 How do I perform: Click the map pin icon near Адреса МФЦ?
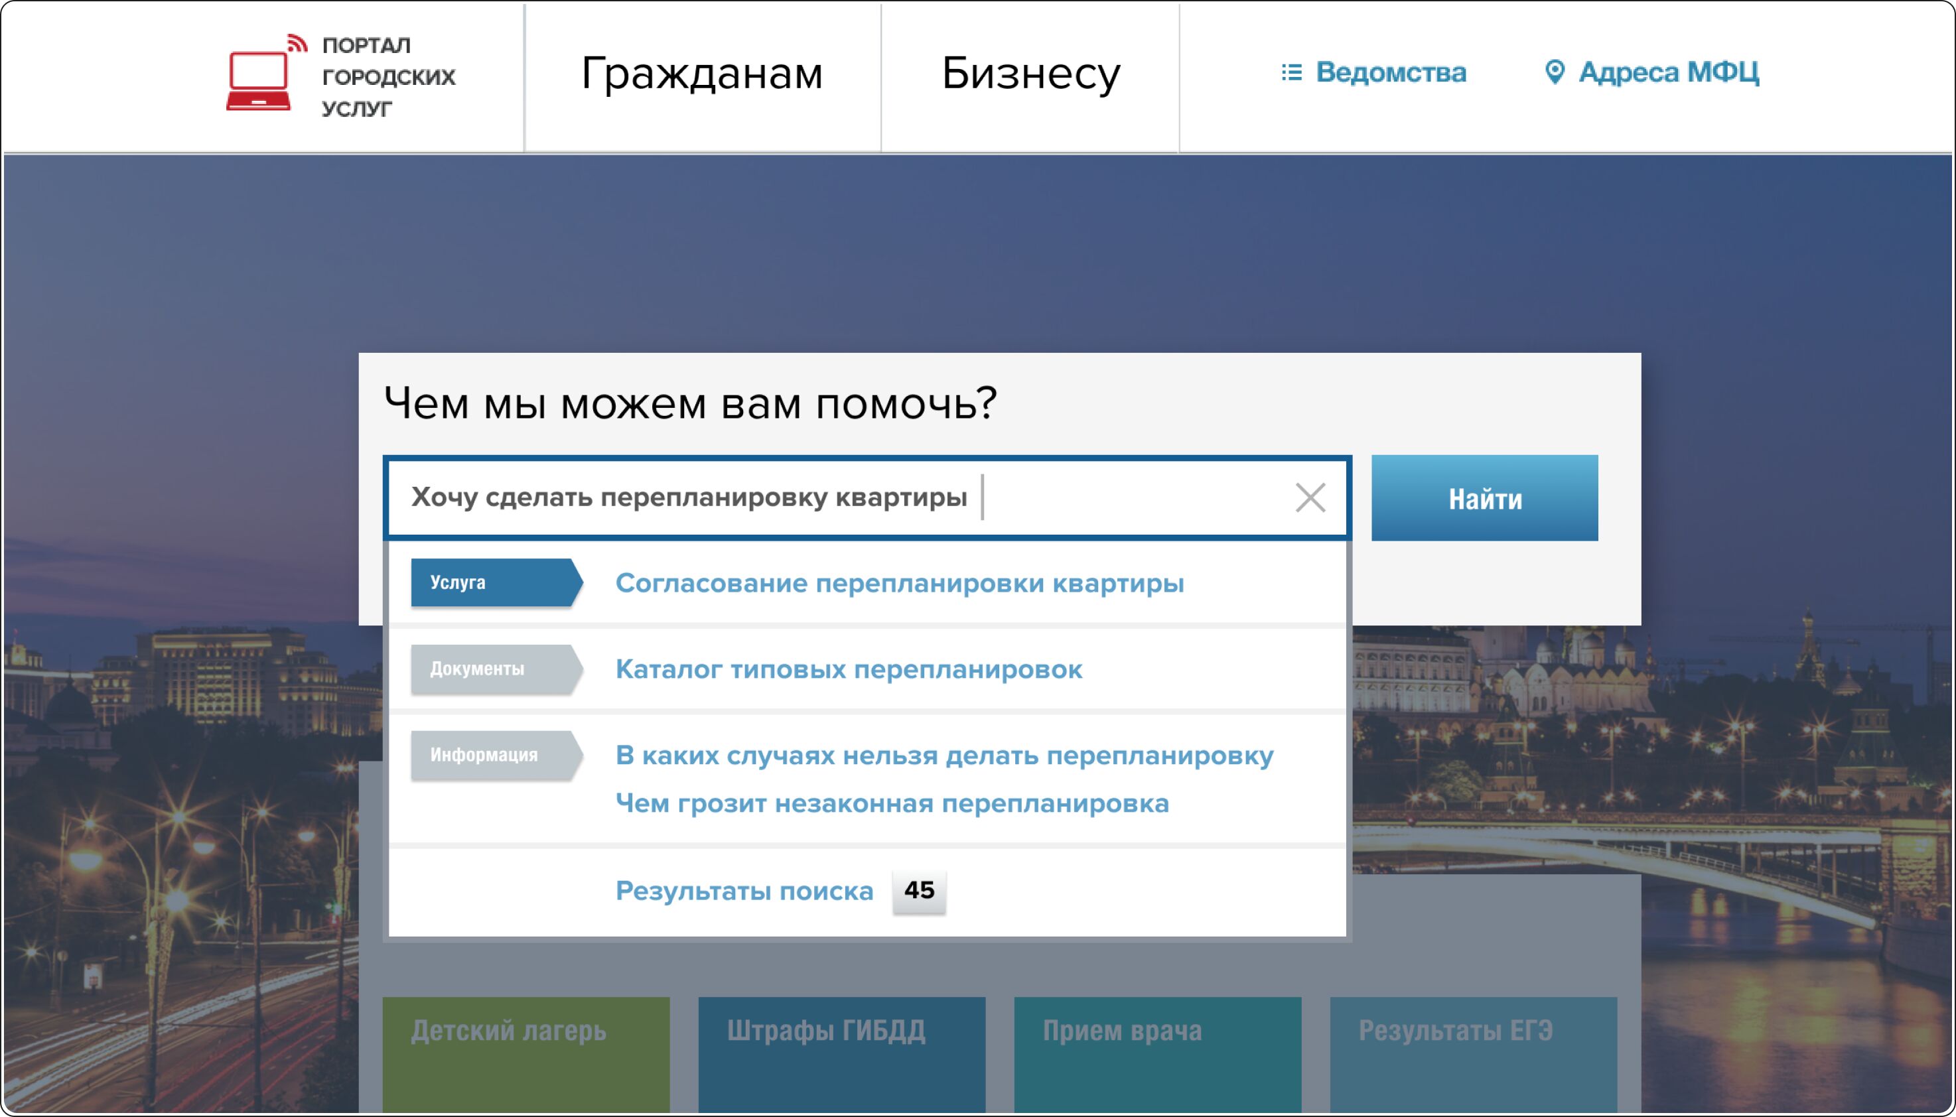click(x=1554, y=73)
